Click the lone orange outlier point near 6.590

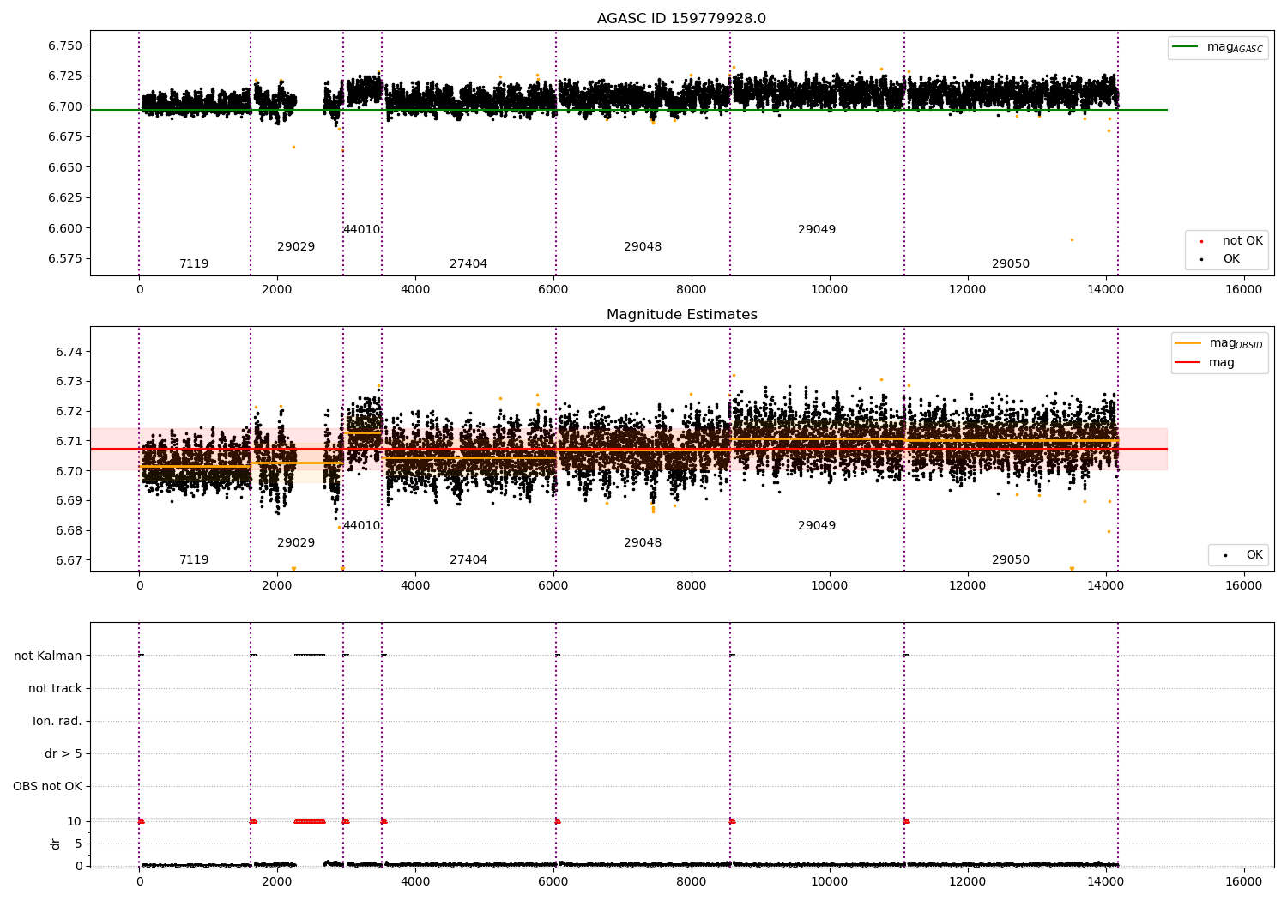pos(1072,239)
